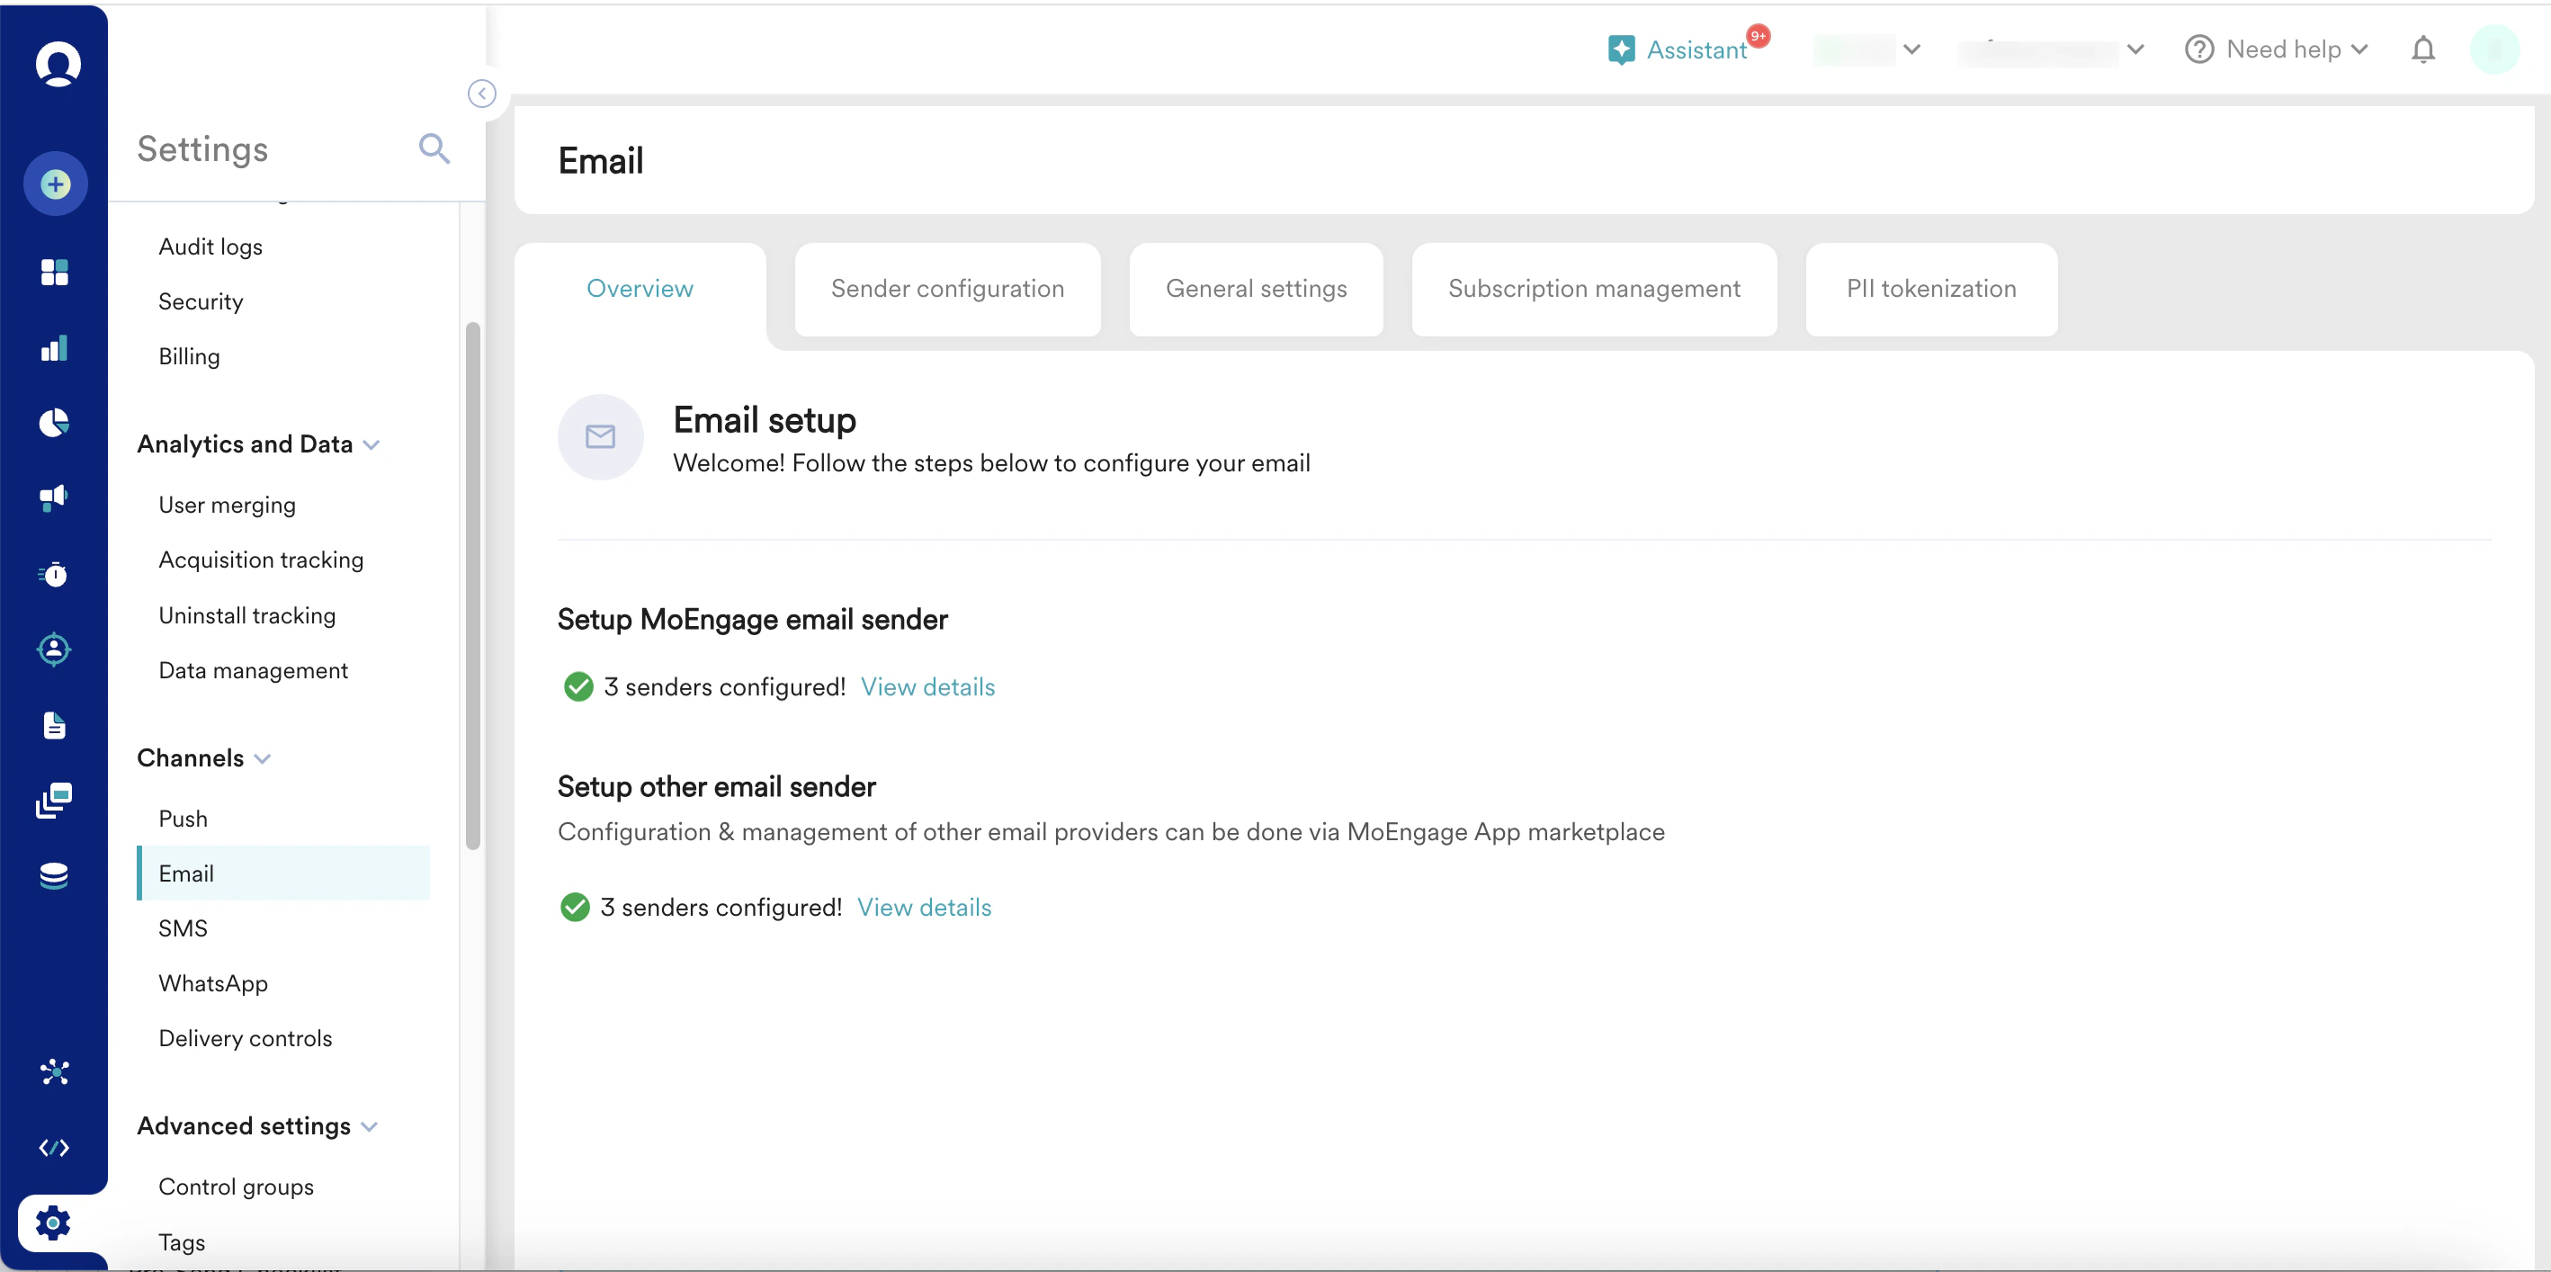Select the database icon in the sidebar
This screenshot has height=1272, width=2551.
[55, 876]
